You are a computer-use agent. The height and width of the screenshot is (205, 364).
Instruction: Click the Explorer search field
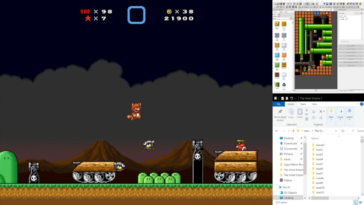tap(357, 131)
